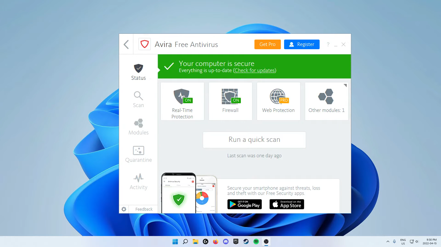Screen dimensions: 441x247
Task: Open the Windows Start menu
Action: pos(175,242)
